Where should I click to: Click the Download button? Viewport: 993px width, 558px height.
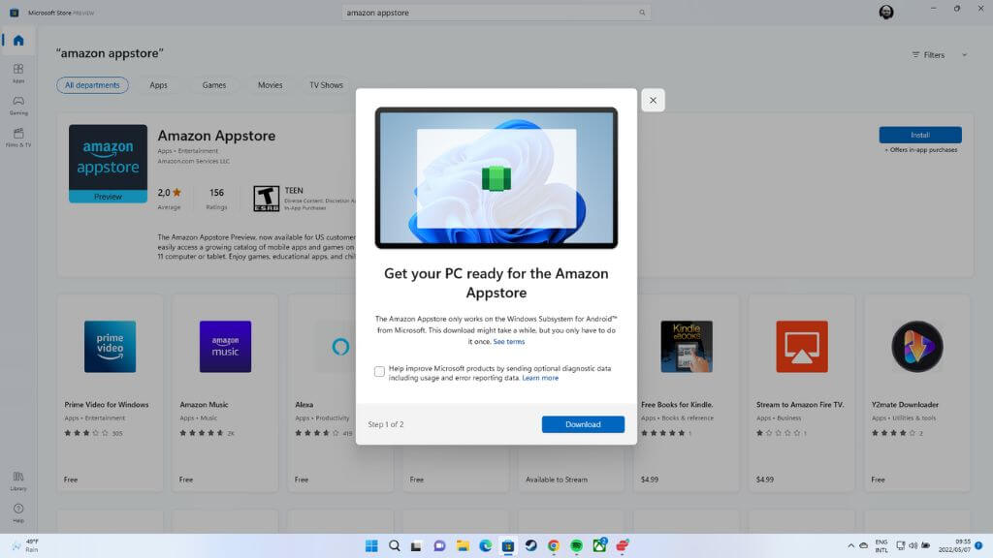[583, 424]
